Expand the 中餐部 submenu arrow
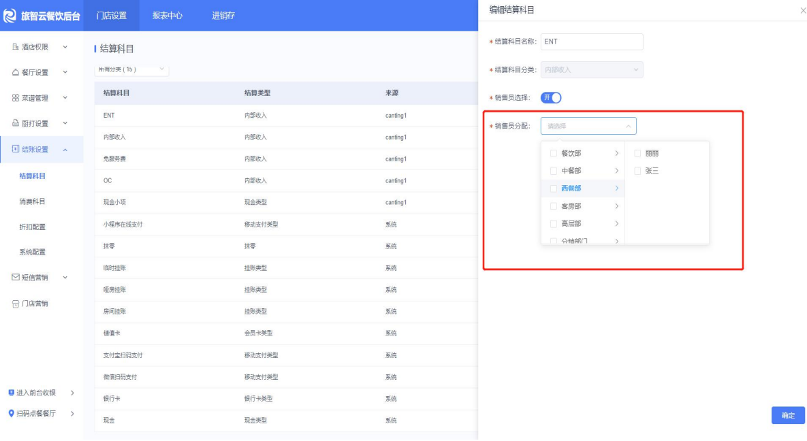 [x=616, y=171]
